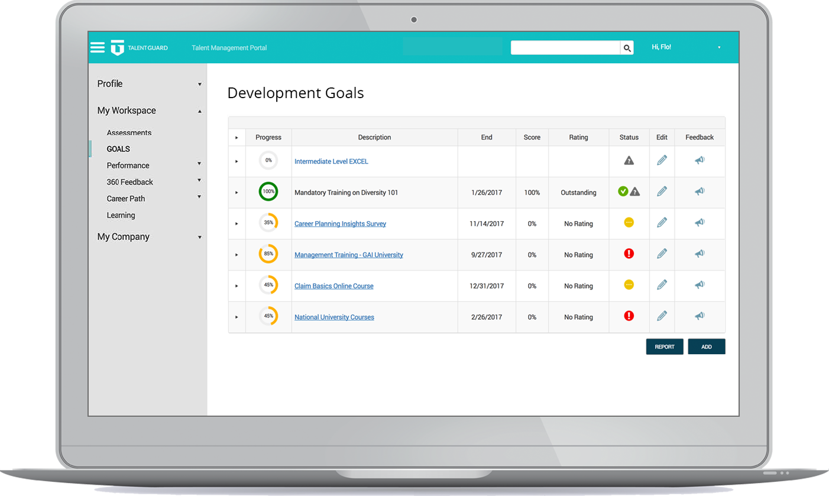This screenshot has height=496, width=829.
Task: Expand the Performance submenu arrow
Action: [199, 164]
